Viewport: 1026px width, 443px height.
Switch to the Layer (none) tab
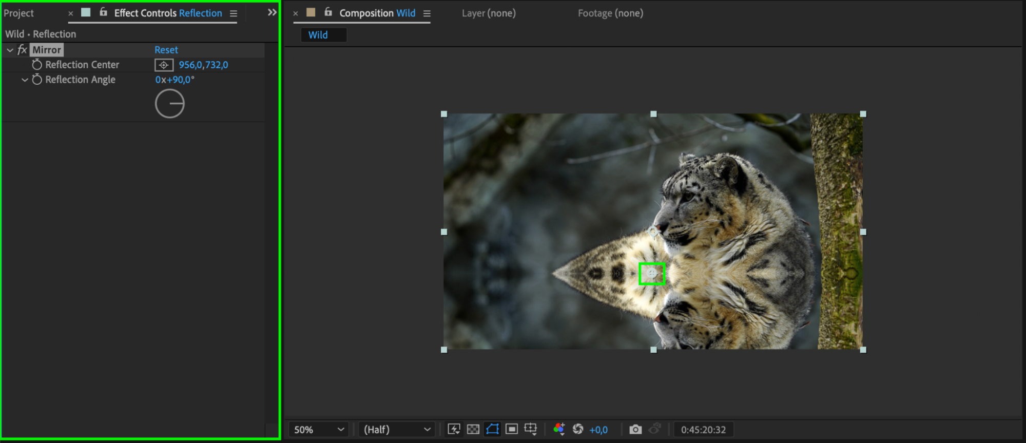pos(489,13)
